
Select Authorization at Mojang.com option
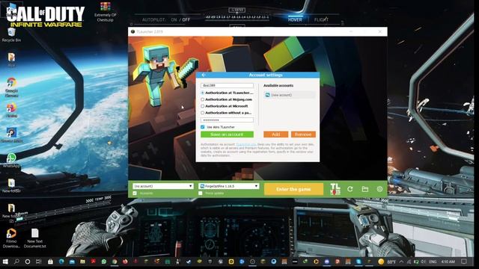(203, 99)
